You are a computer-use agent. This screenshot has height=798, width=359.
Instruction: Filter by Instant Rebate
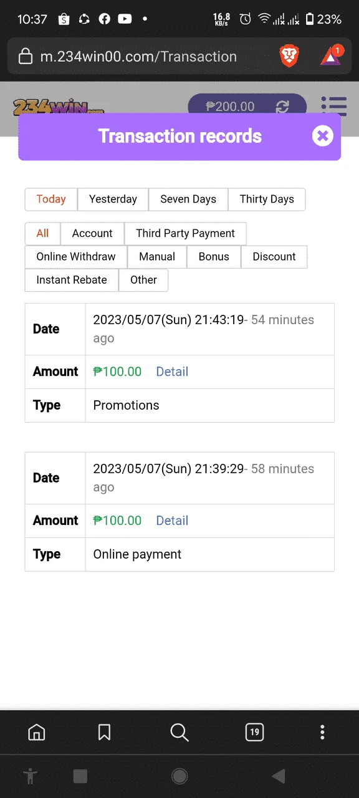tap(72, 280)
